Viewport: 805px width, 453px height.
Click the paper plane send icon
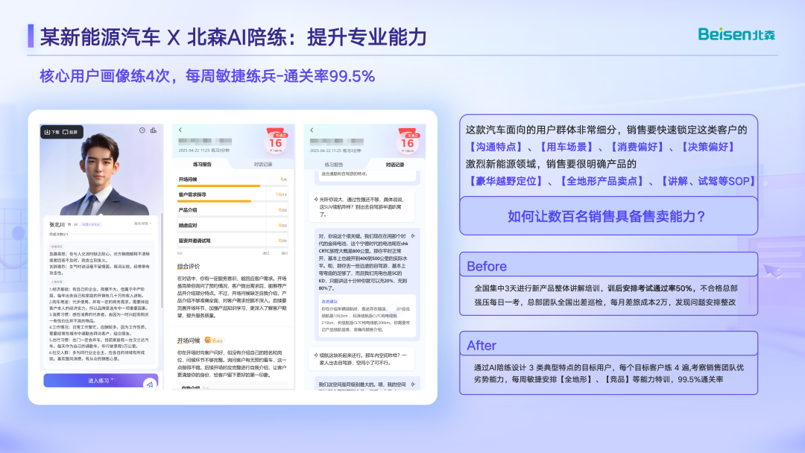pos(150,384)
